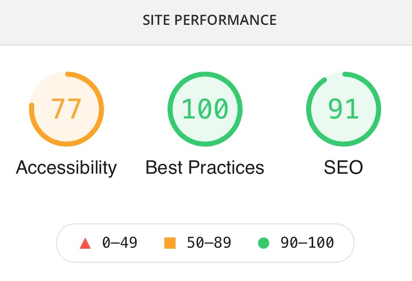Click the SEO score gauge showing 91
The image size is (412, 281).
coord(344,109)
